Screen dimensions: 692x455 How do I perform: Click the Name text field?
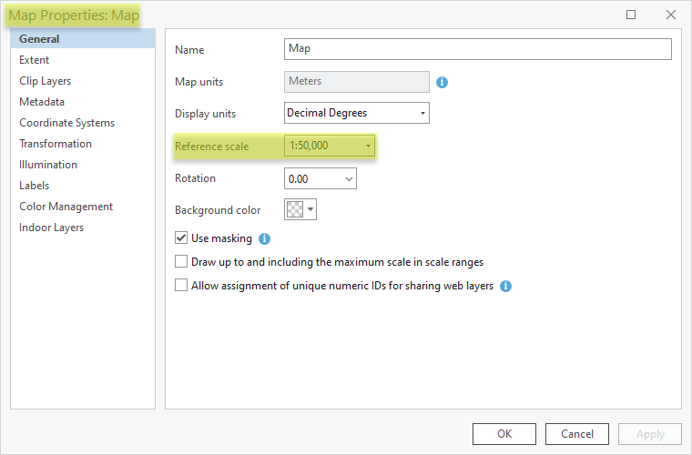click(x=477, y=49)
